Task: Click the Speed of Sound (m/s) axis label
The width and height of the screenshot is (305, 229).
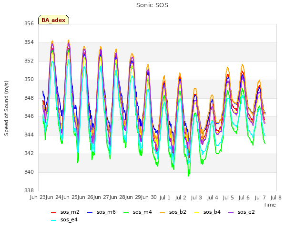Action: 6,108
